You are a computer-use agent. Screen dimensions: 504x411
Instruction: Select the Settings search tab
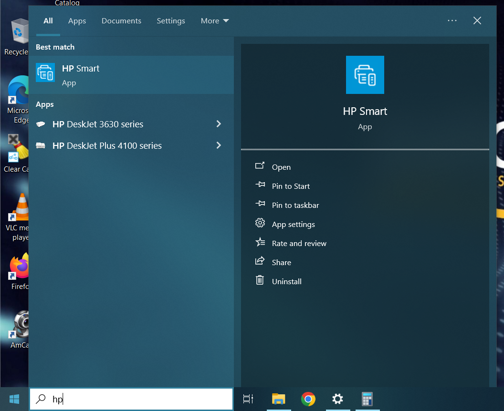[171, 21]
